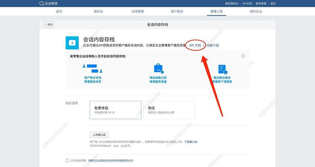This screenshot has height=167, width=315.
Task: Click the 返回 back button
Action: [x=49, y=24]
